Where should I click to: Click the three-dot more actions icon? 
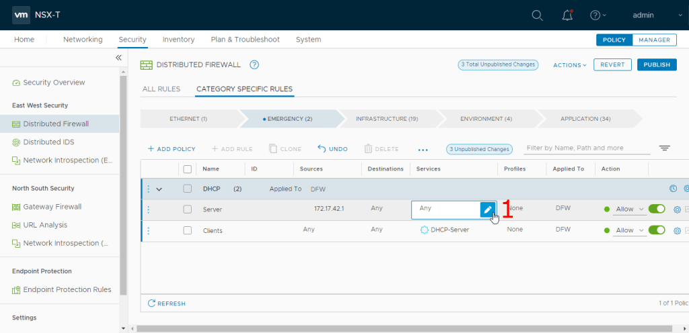[423, 149]
